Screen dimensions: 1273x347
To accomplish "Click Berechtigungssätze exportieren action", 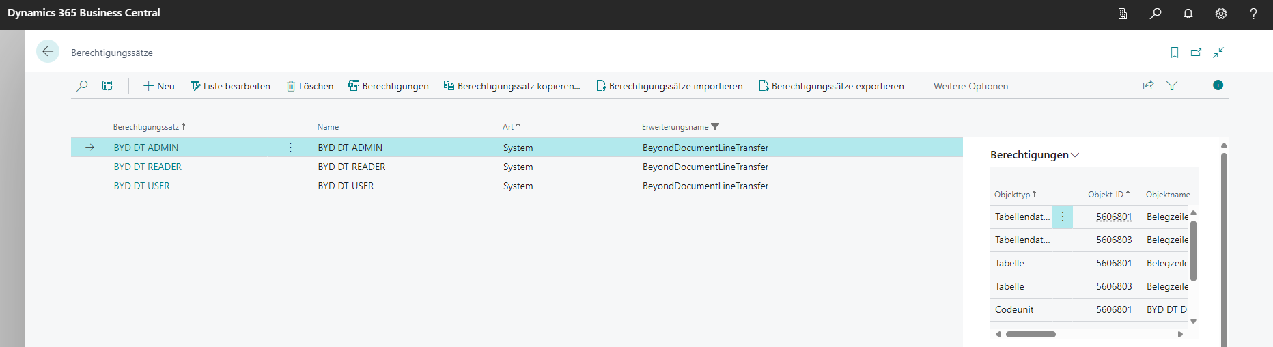I will tap(831, 86).
